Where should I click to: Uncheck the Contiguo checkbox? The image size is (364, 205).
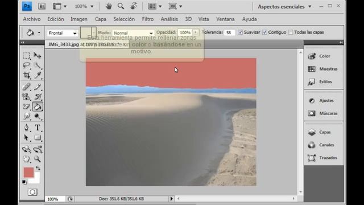click(264, 32)
